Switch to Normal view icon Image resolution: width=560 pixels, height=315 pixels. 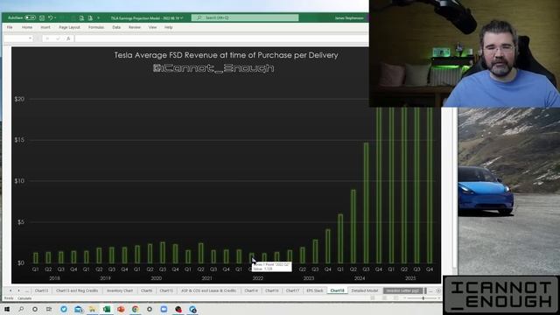pyautogui.click(x=373, y=297)
